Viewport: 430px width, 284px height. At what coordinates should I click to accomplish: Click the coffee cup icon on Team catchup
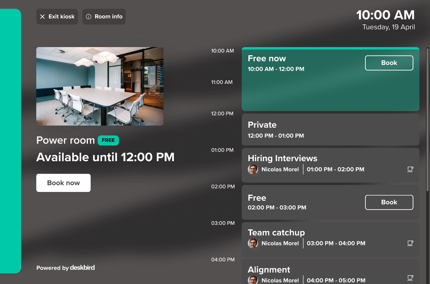[410, 243]
